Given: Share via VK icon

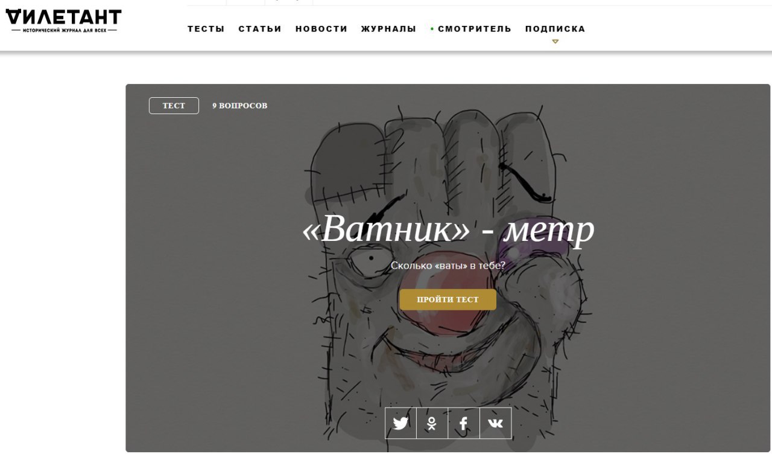Looking at the screenshot, I should point(495,423).
